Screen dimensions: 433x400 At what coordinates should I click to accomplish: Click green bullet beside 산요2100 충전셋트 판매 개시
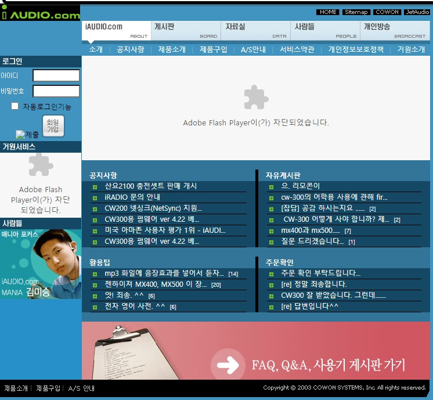coord(95,188)
